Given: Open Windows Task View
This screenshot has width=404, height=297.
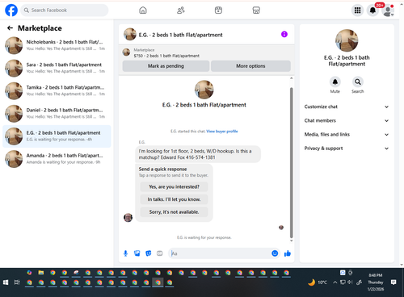Looking at the screenshot, I should (x=17, y=282).
